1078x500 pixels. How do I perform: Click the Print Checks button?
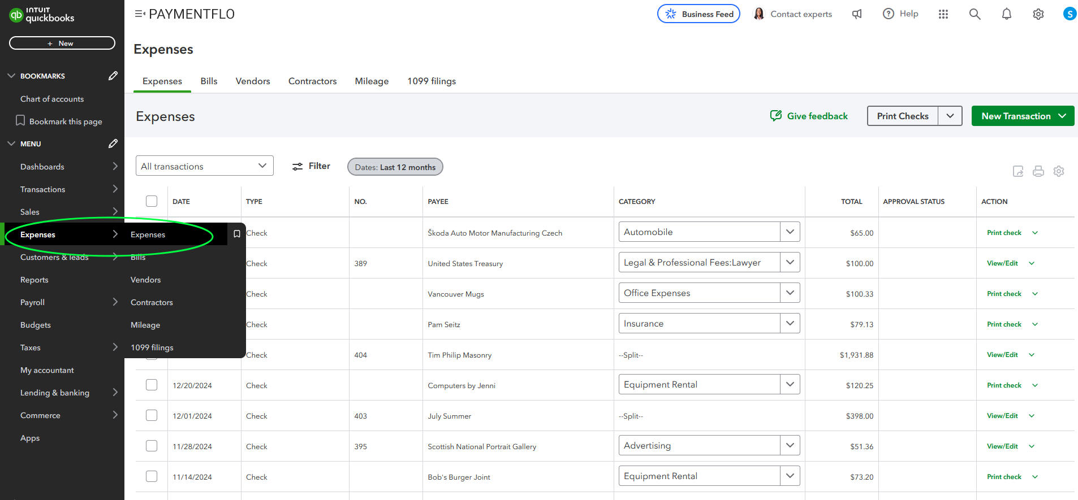(903, 116)
